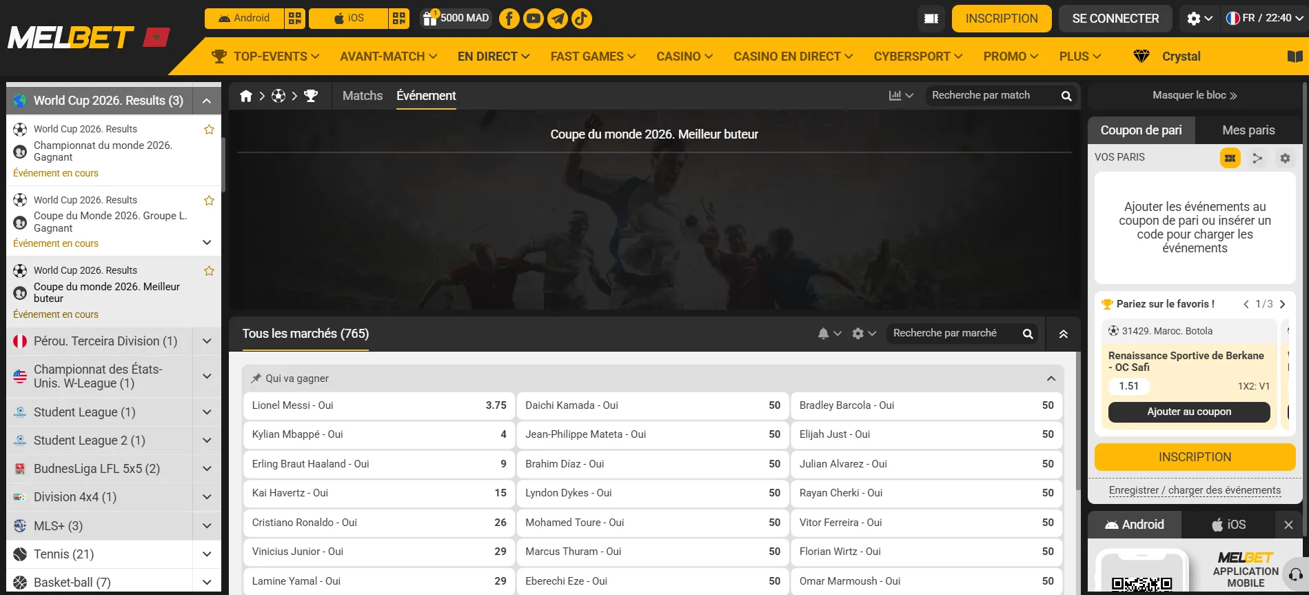
Task: Favorite Championnat du monde 2026 Gagnant
Action: 209,130
